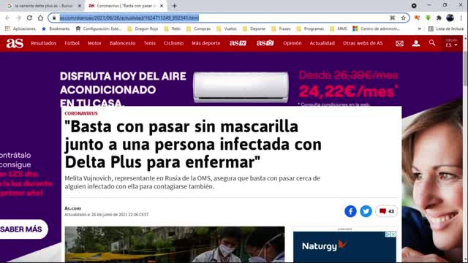Image resolution: width=468 pixels, height=263 pixels.
Task: Click the address bar URL
Action: [x=129, y=18]
